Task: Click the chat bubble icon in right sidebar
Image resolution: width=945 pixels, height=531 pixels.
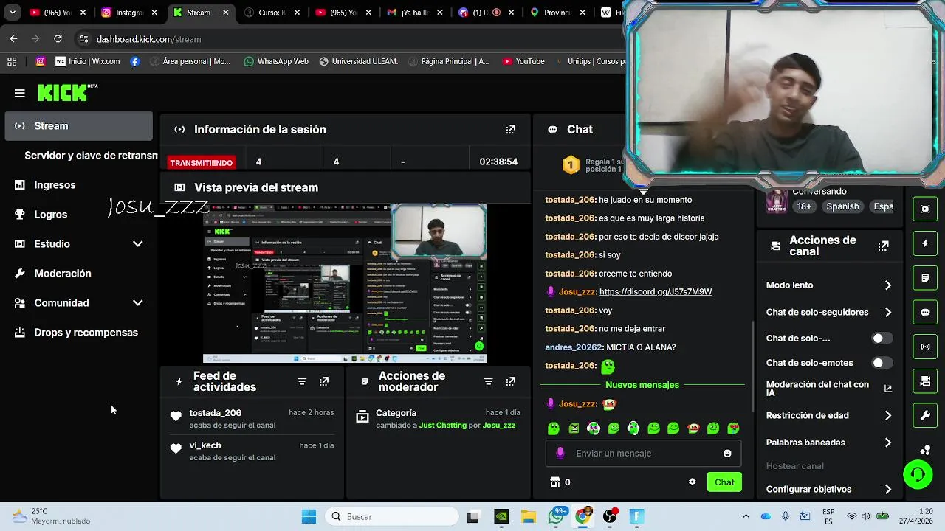Action: click(925, 312)
